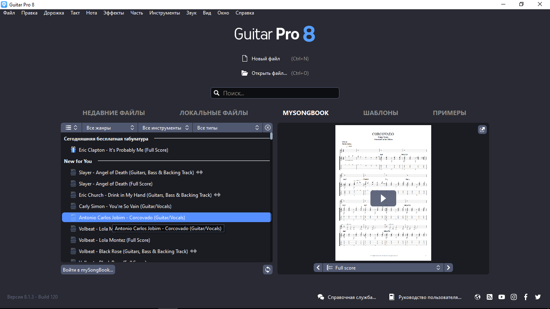Click the Поиск... search field
This screenshot has width=550, height=309.
(x=275, y=93)
